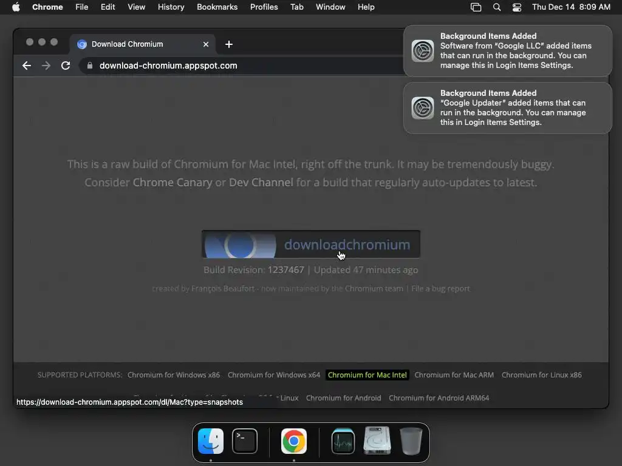This screenshot has height=466, width=622.
Task: Open the Profiles menu
Action: (264, 7)
